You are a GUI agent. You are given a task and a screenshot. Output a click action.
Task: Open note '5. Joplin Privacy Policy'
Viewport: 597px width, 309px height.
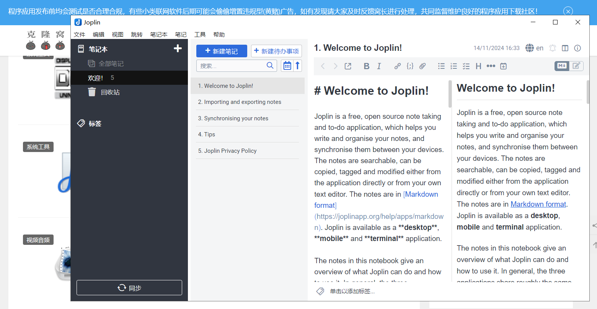coord(248,151)
